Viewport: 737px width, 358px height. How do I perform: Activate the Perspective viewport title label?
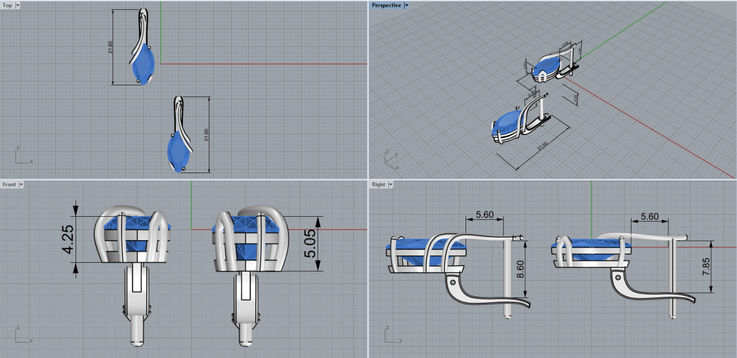386,5
